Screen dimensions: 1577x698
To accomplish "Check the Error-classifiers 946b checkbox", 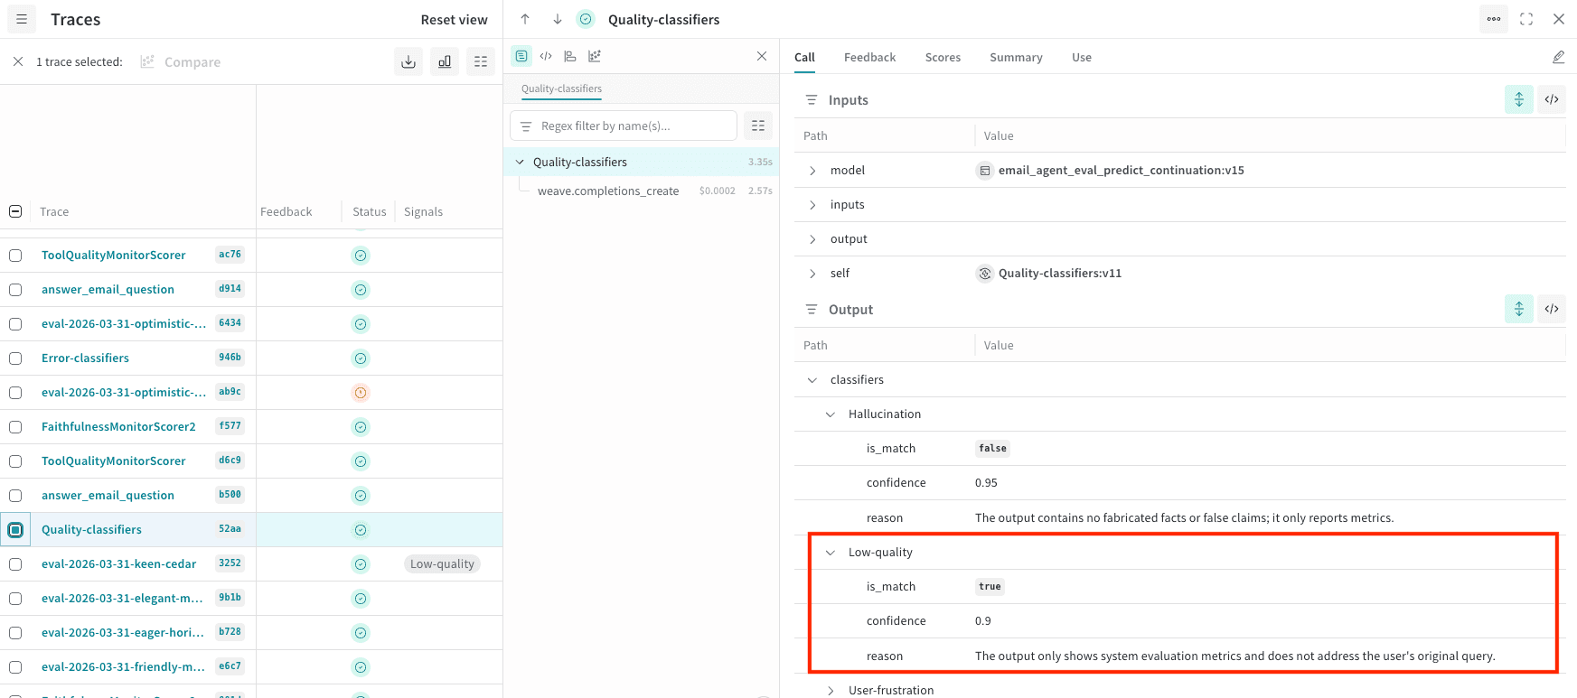I will 15,358.
